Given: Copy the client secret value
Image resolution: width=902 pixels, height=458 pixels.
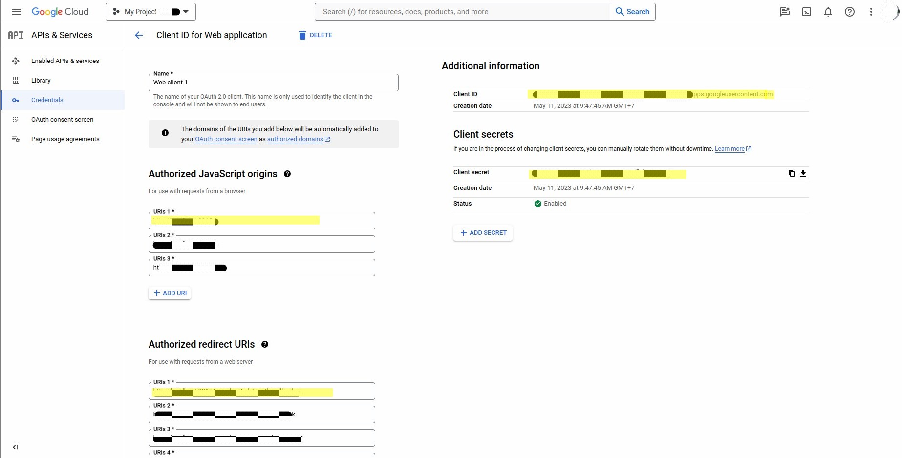Looking at the screenshot, I should click(791, 173).
